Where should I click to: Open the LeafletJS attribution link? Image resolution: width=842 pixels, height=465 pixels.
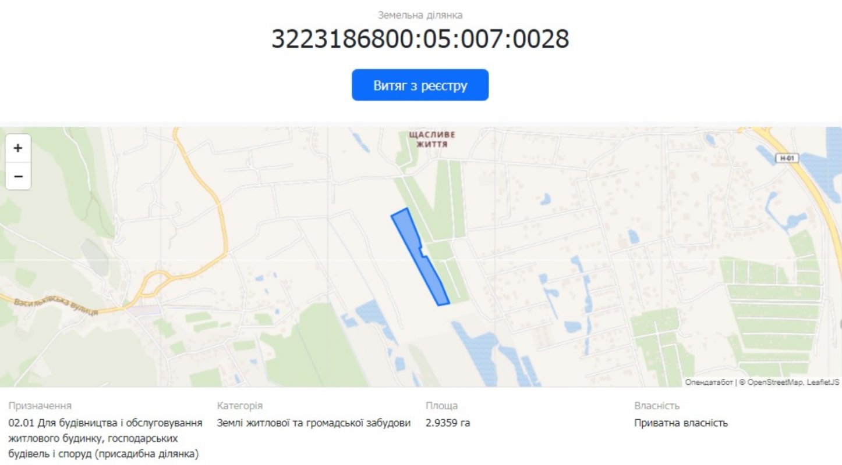[x=823, y=382]
